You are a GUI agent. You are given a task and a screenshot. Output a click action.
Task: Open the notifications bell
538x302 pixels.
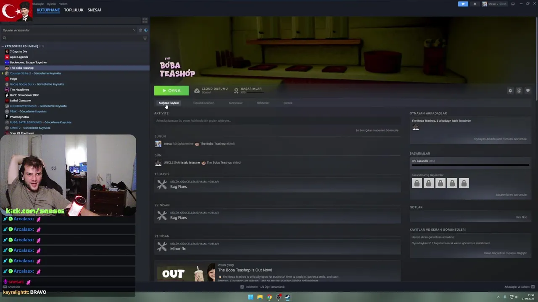pyautogui.click(x=475, y=4)
